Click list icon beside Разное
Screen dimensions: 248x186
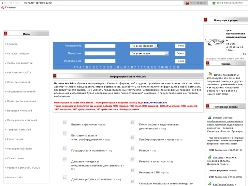[x=133, y=149]
